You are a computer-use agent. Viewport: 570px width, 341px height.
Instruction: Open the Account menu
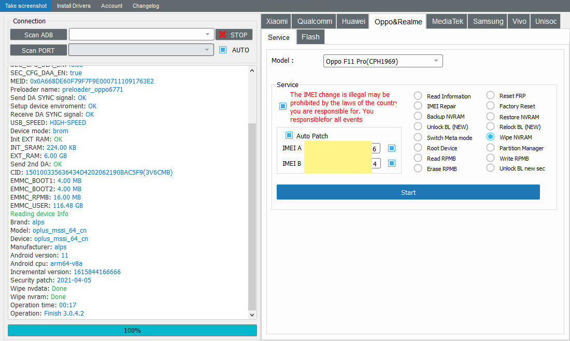(x=111, y=6)
